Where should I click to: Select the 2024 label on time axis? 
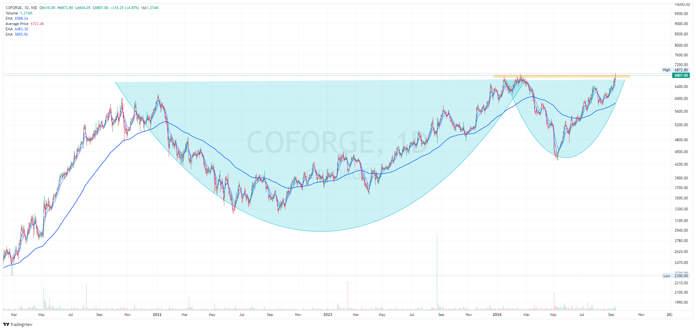(497, 315)
